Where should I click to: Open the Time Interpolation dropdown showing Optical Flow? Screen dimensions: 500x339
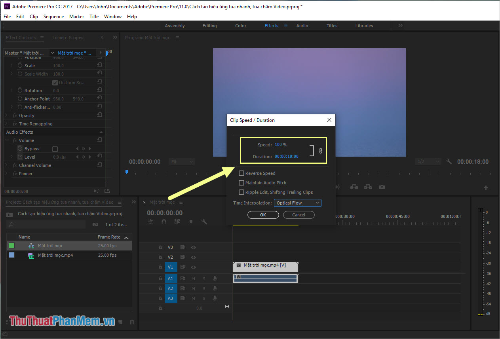(297, 203)
